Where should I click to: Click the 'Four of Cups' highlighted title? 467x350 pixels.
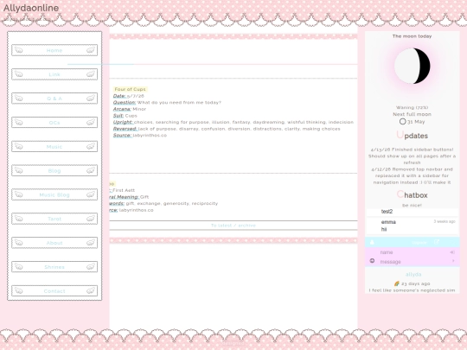130,89
